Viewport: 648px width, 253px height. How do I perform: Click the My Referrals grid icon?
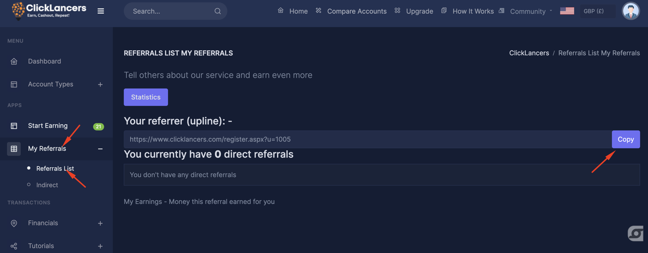pyautogui.click(x=14, y=149)
